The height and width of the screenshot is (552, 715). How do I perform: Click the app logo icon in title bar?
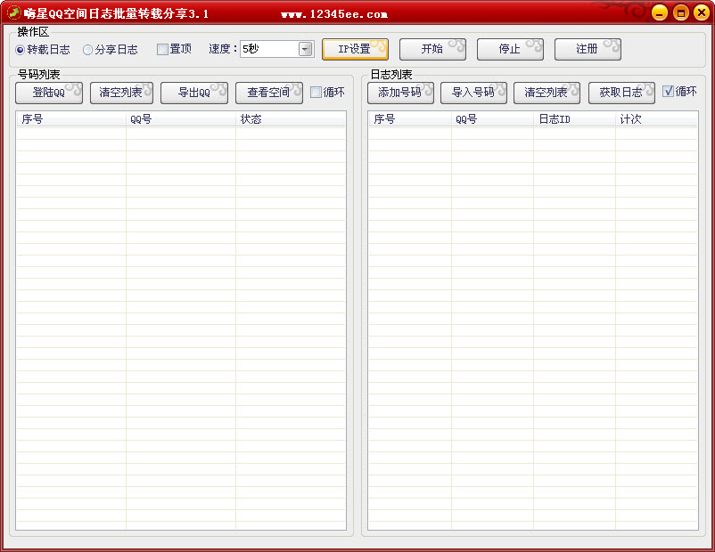pos(13,12)
